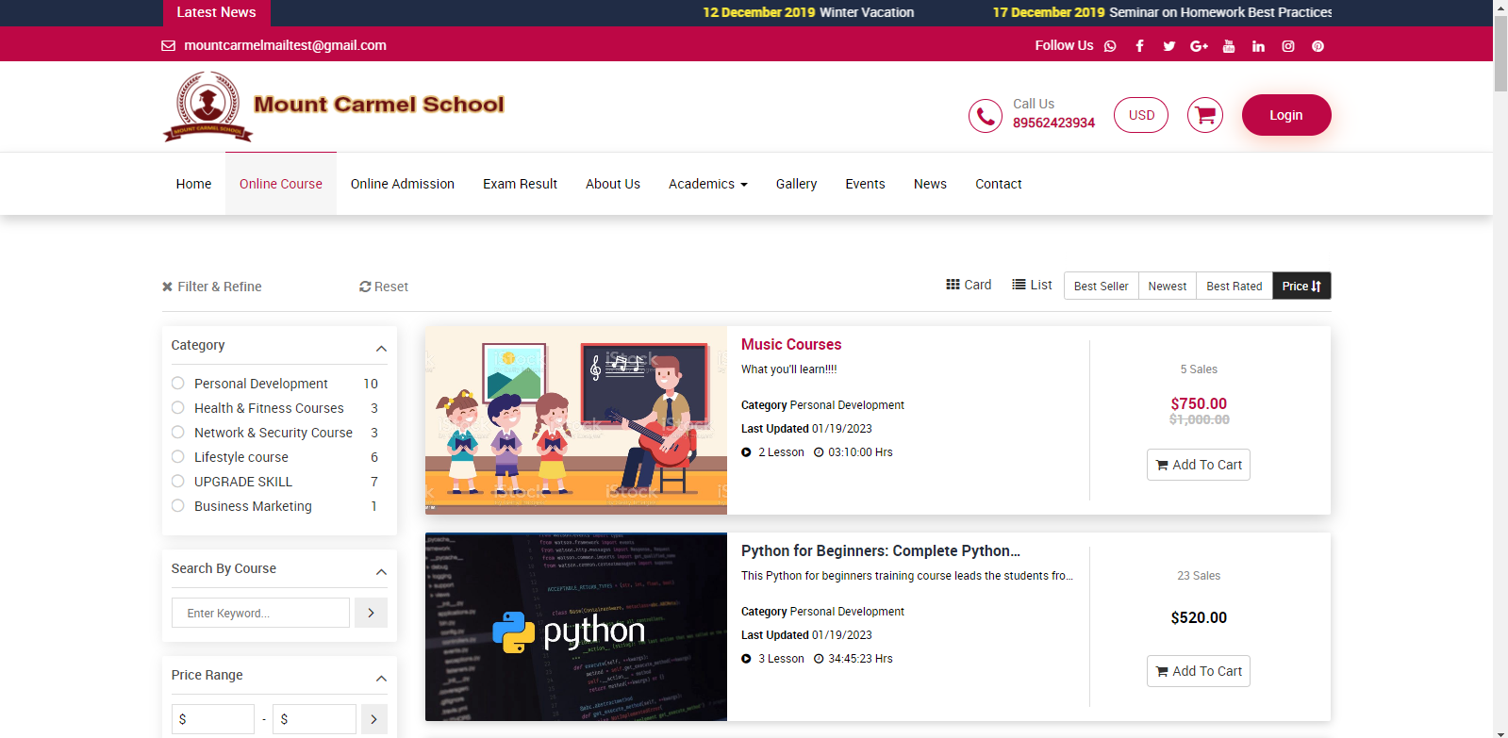
Task: Open the shopping cart icon
Action: click(x=1204, y=115)
